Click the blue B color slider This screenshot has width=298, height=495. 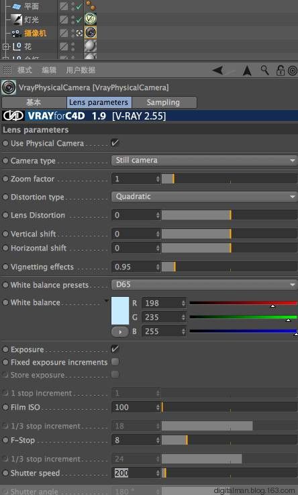[243, 331]
